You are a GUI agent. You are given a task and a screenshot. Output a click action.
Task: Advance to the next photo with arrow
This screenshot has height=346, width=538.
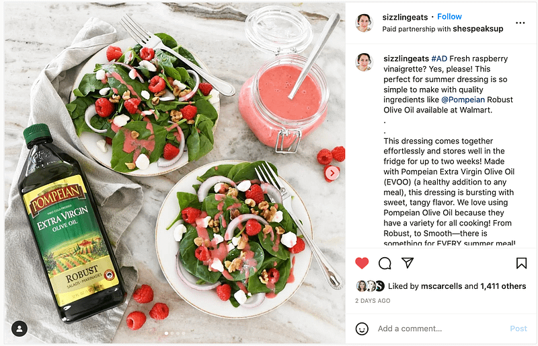[x=332, y=173]
